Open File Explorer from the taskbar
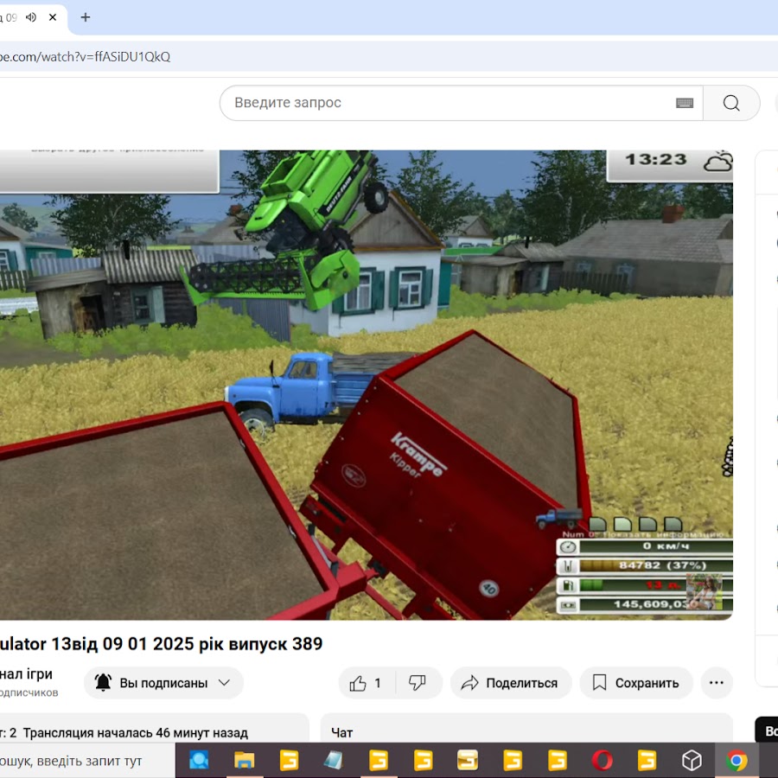Viewport: 778px width, 778px height. 245,761
